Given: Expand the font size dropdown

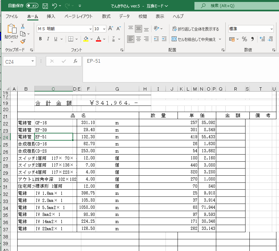Looking at the screenshot, I should tap(104, 29).
